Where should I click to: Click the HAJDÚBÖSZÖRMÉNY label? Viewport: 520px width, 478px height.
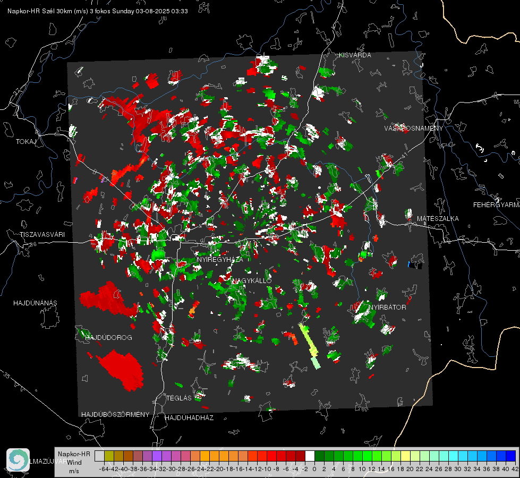pos(115,415)
